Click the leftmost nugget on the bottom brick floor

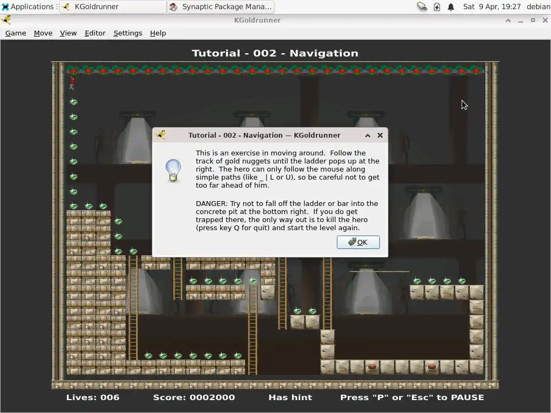(x=149, y=356)
